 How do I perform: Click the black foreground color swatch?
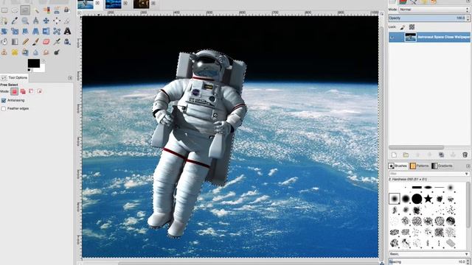(33, 63)
